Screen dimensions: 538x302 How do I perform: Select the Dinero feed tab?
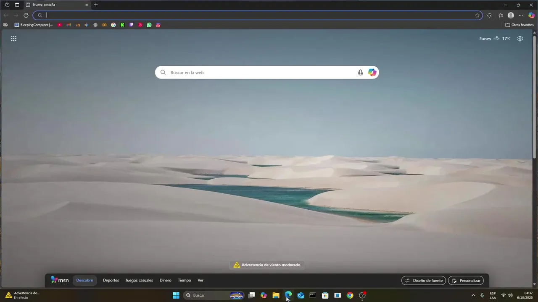[165, 280]
